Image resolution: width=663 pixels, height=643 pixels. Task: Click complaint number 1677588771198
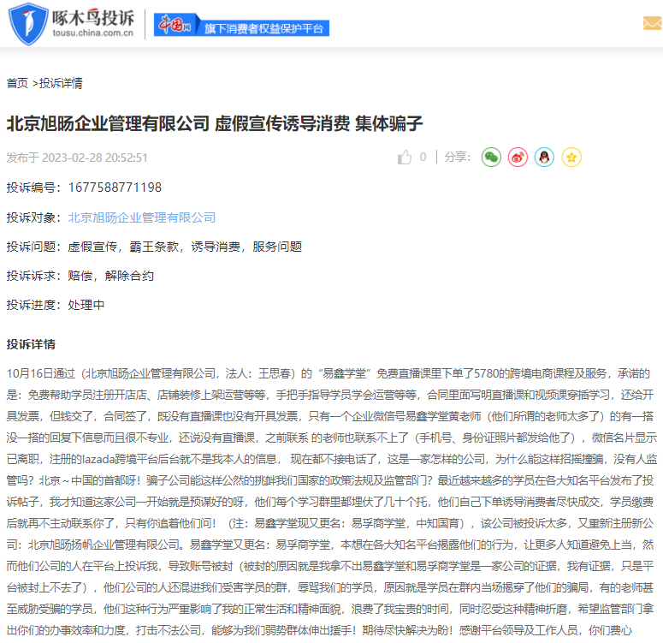[115, 188]
